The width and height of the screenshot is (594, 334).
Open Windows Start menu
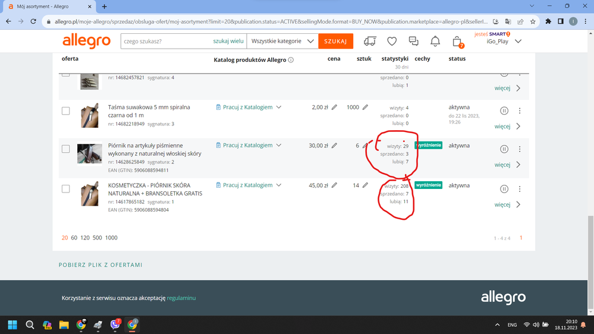tap(12, 325)
